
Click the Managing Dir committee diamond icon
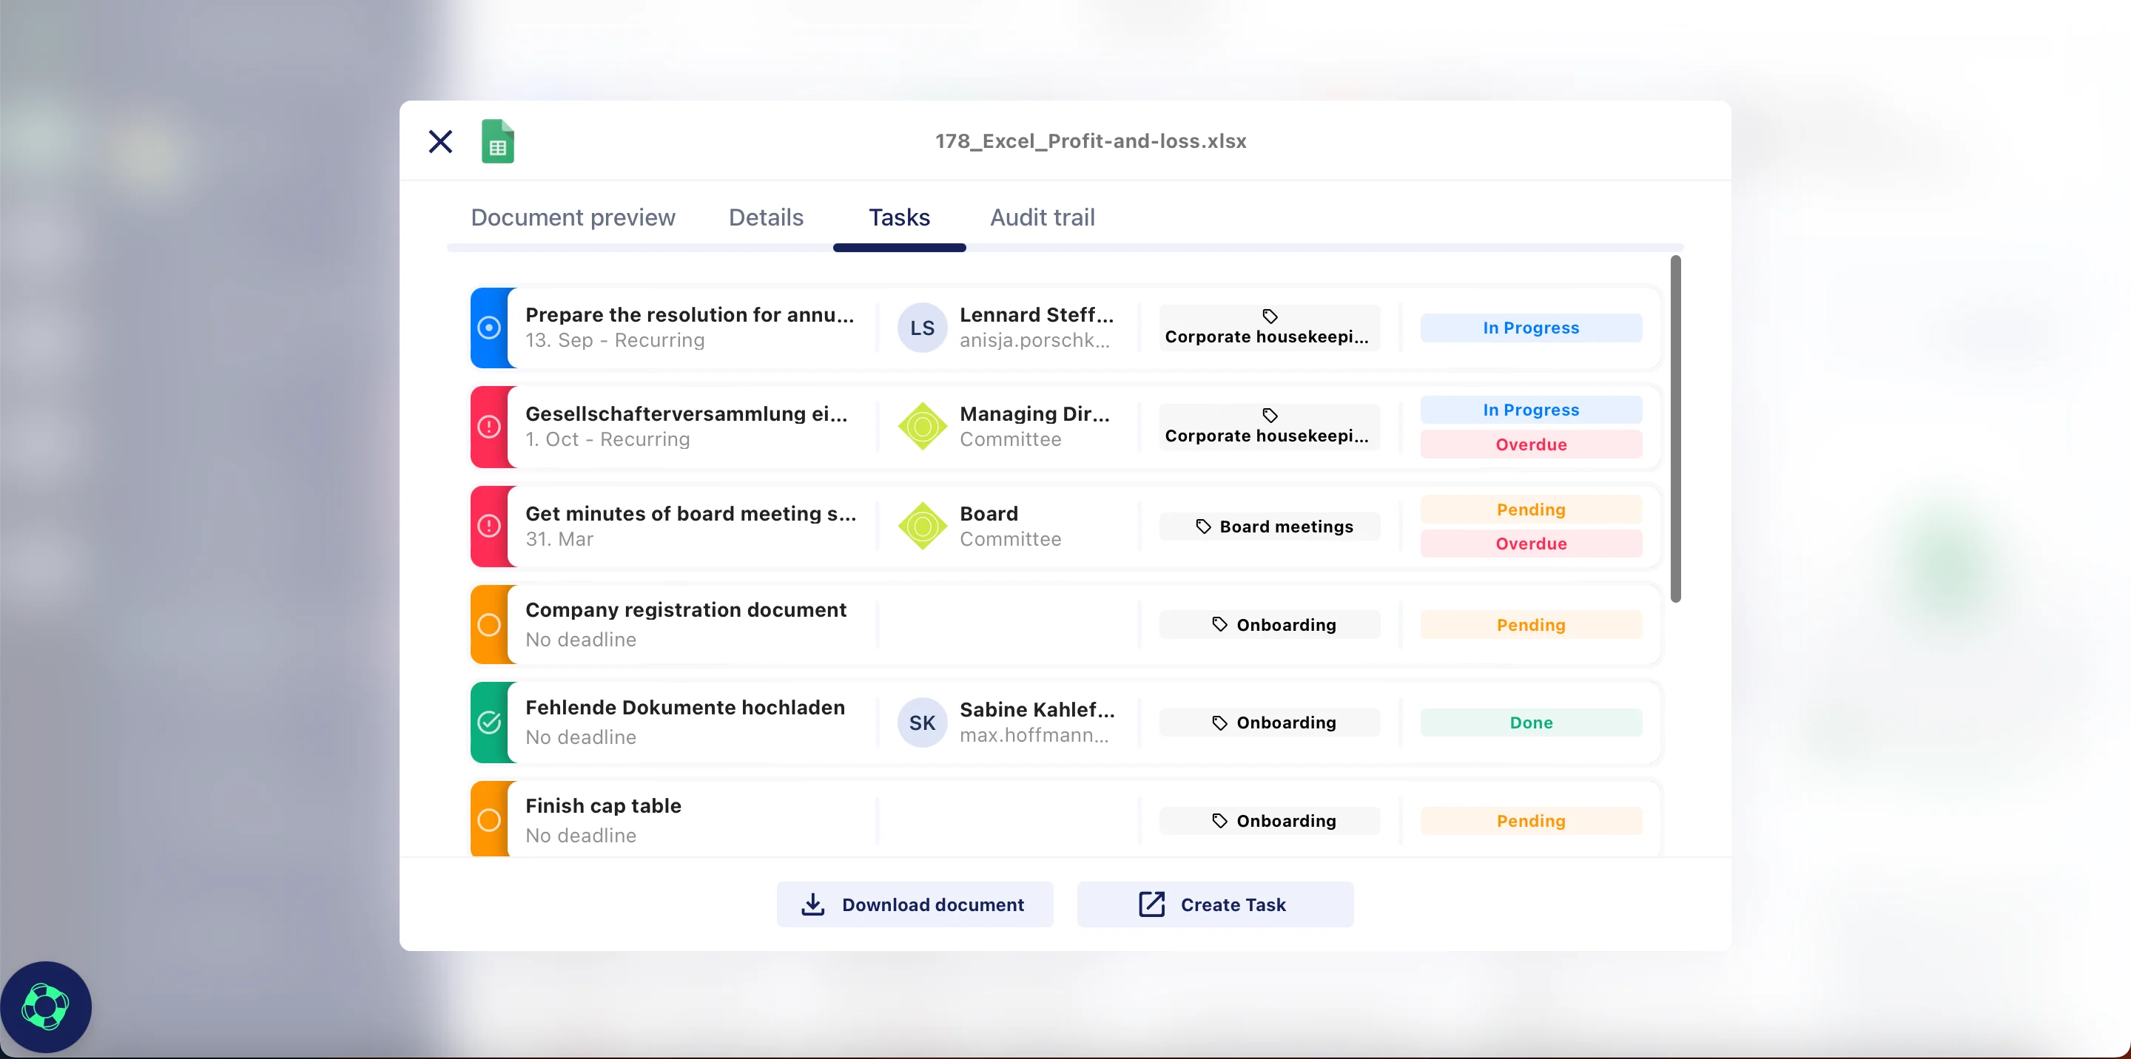pyautogui.click(x=921, y=427)
